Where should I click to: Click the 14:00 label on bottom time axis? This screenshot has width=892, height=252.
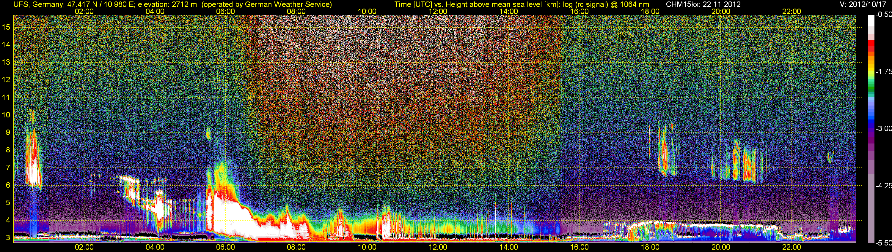[509, 247]
